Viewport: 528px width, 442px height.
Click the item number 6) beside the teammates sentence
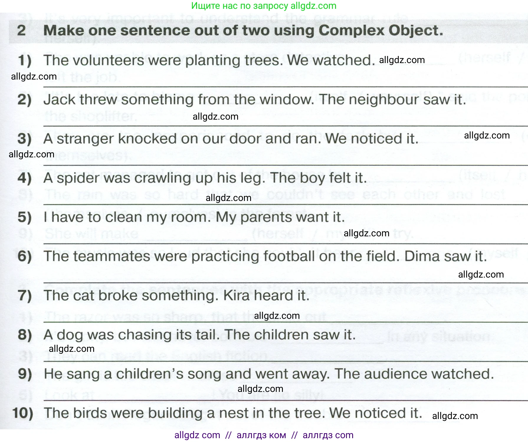[24, 256]
